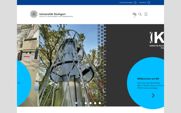
Task: Open the Universität Stuttgart top bar link
Action: tap(126, 2)
